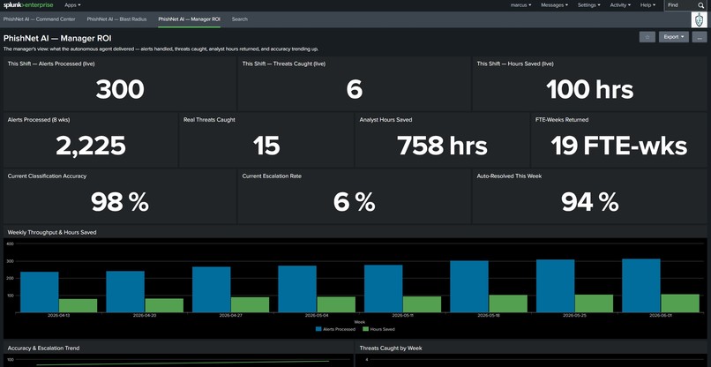Open the marcus user menu
This screenshot has width=711, height=367.
point(521,5)
